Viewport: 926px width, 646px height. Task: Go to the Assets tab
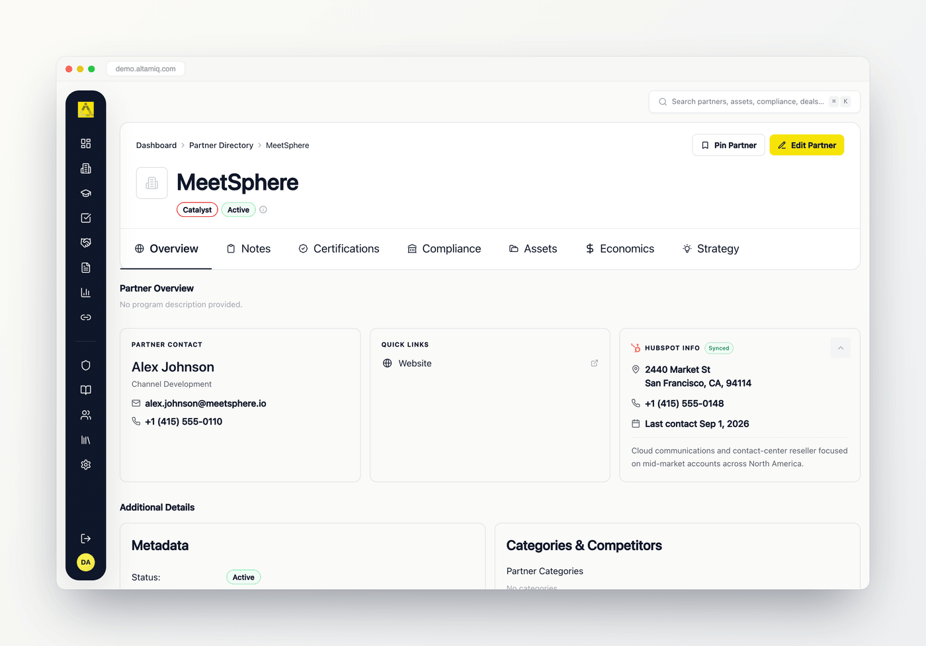point(533,249)
